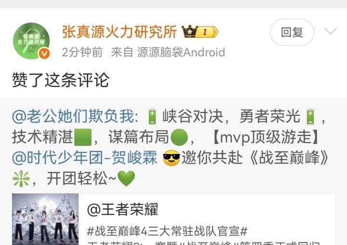
Task: Open the @时代少年团-贺峻霖 mention
Action: click(85, 158)
